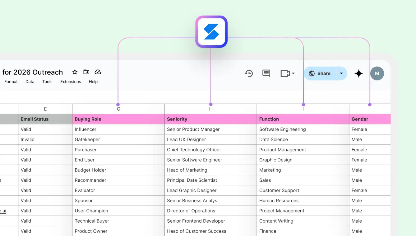
Task: Open the Tools menu
Action: click(x=47, y=82)
